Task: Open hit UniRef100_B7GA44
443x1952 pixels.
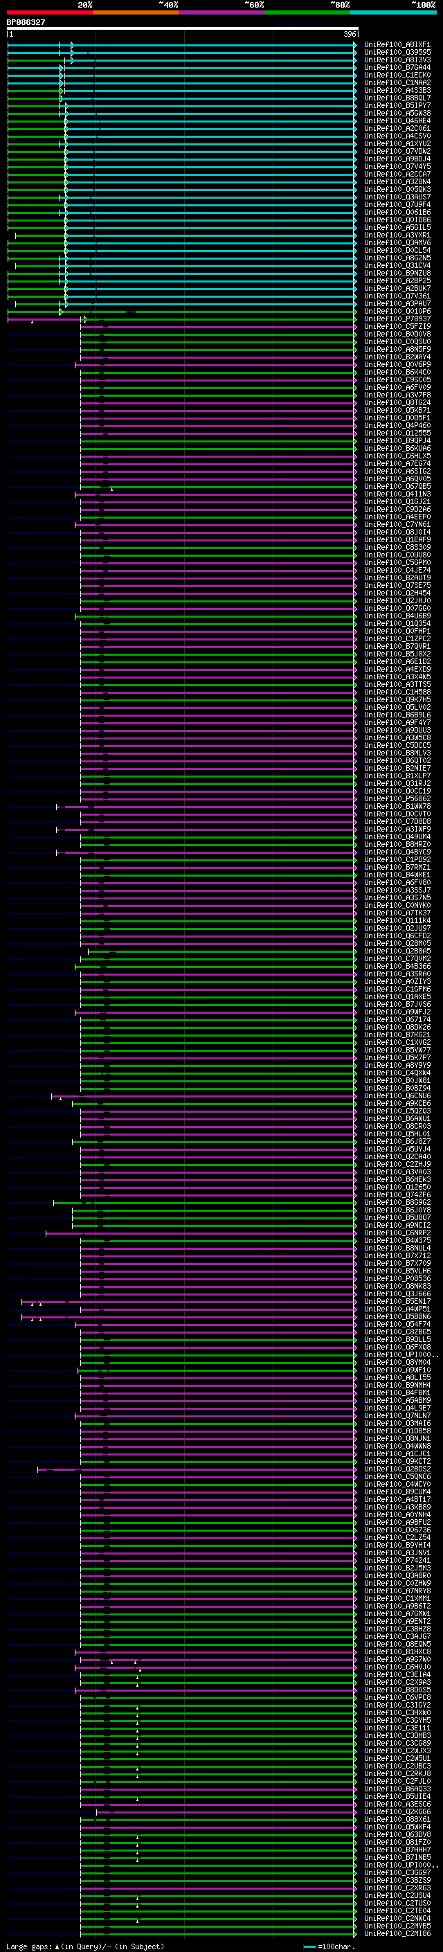Action: [397, 67]
